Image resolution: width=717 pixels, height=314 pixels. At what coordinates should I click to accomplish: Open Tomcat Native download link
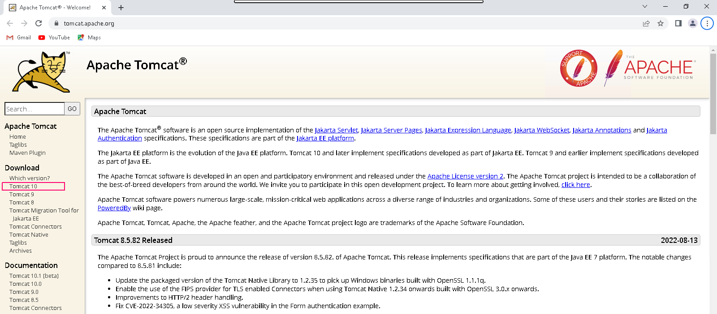click(x=29, y=235)
